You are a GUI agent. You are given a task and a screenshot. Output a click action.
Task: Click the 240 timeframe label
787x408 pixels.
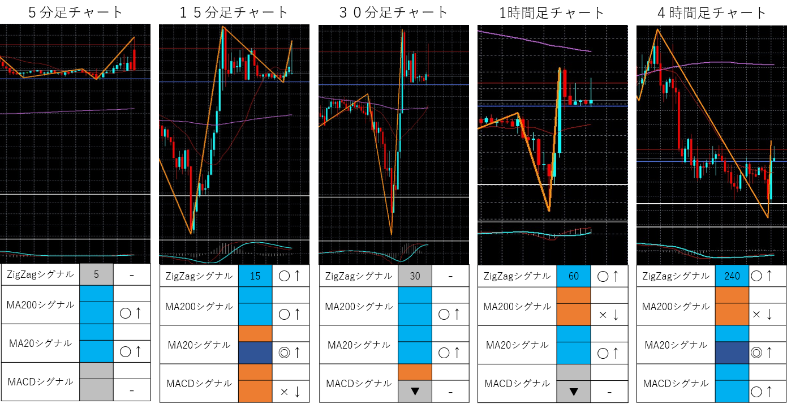(x=732, y=276)
